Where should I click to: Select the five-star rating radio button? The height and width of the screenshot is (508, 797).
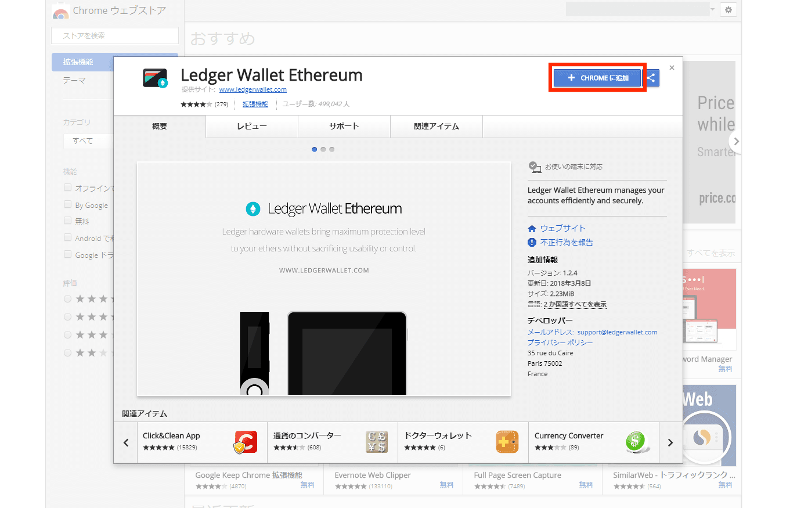[68, 299]
